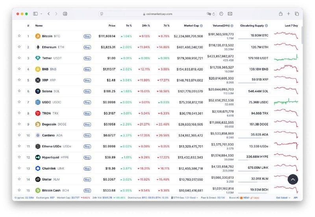Open sidebar options dropdown arrow
Image resolution: width=315 pixels, height=217 pixels.
tap(41, 14)
